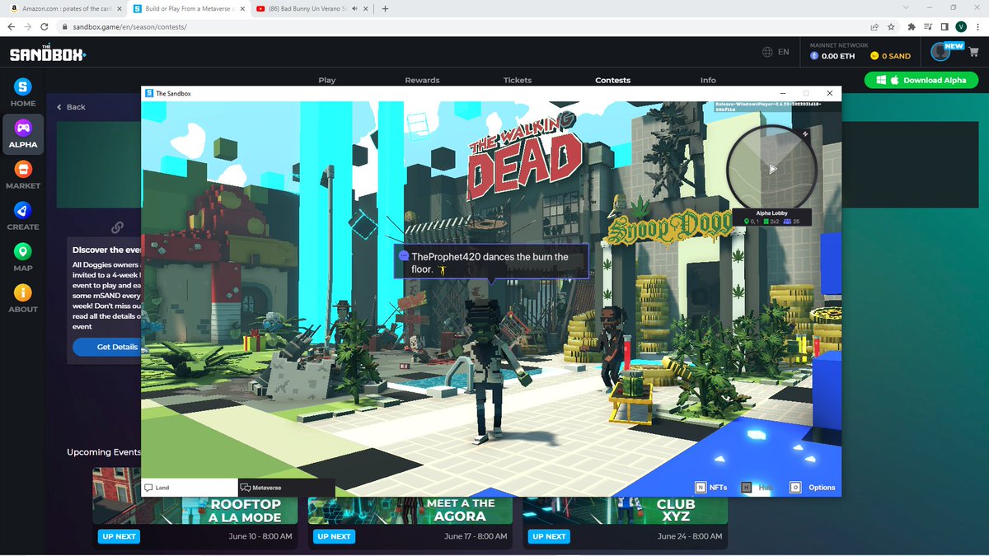The image size is (989, 556).
Task: Click The Sandbox logo in the header
Action: (x=48, y=54)
